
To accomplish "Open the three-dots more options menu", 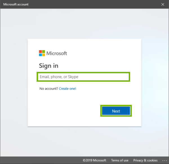I will click(164, 161).
